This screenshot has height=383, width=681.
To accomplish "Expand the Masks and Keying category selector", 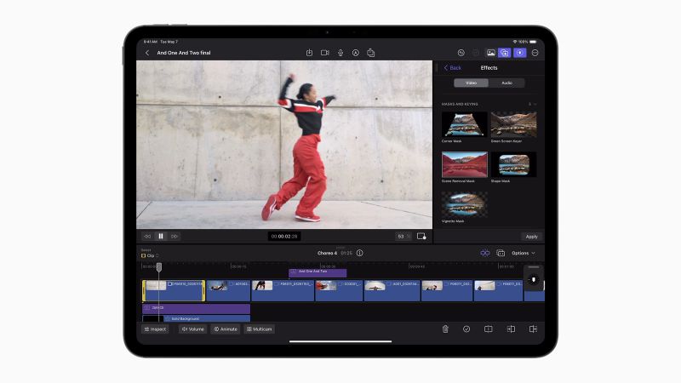I will tap(532, 104).
